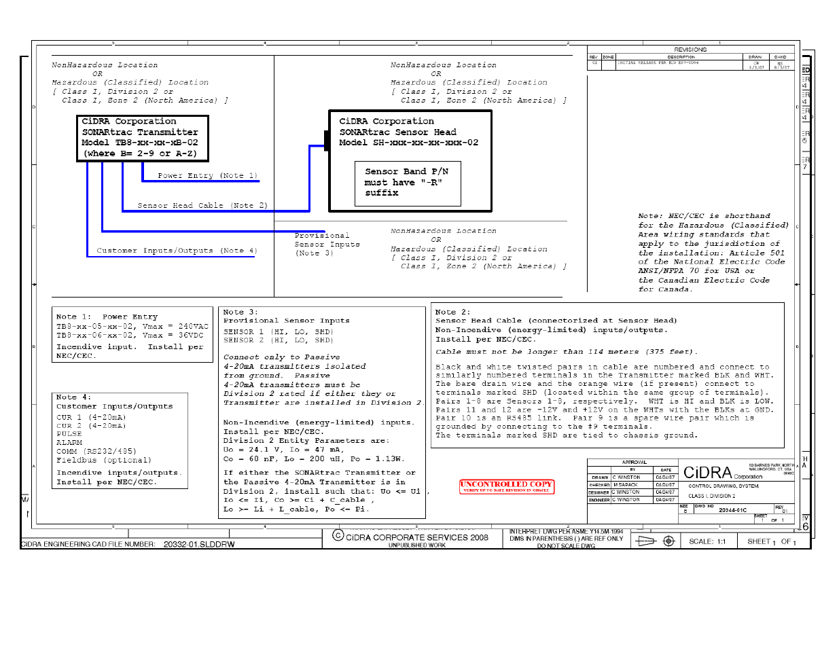Select the Note 1 Power Entry text box
839x648 pixels.
(133, 336)
